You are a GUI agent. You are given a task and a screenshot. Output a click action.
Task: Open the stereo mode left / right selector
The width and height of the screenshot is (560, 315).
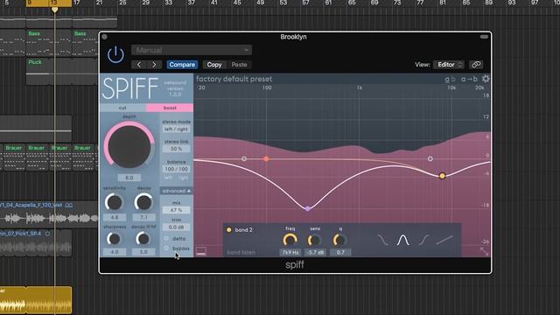coord(177,129)
